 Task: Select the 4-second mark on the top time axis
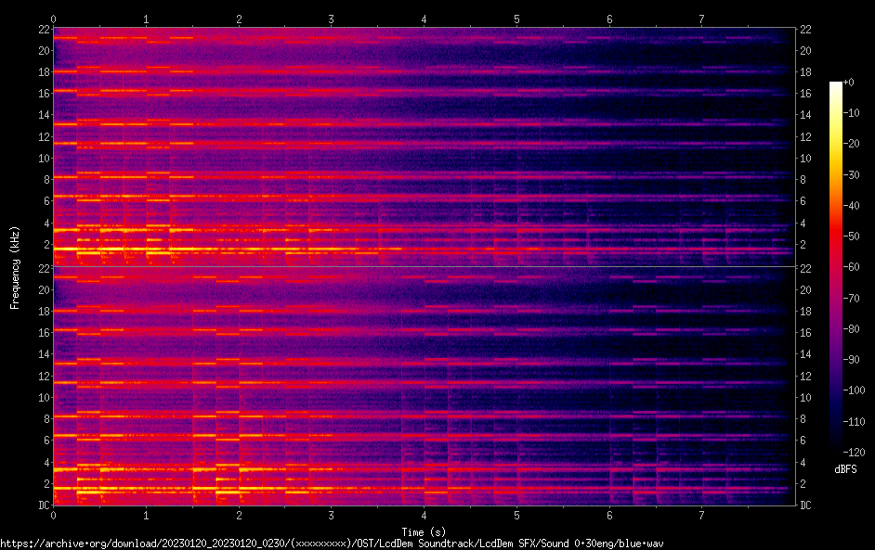click(424, 19)
